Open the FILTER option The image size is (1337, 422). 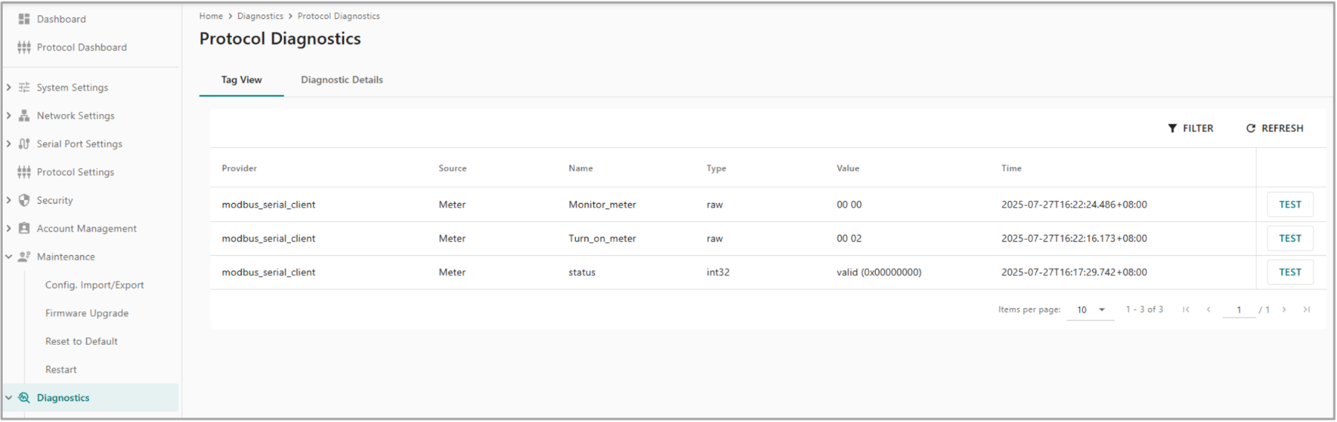click(x=1191, y=129)
